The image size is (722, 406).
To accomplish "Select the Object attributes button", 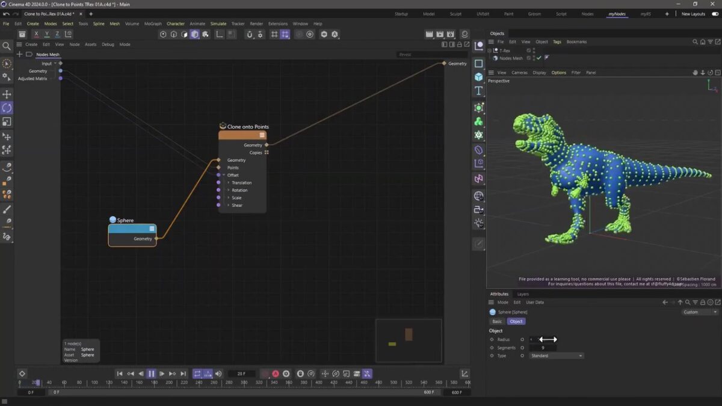I will [516, 321].
